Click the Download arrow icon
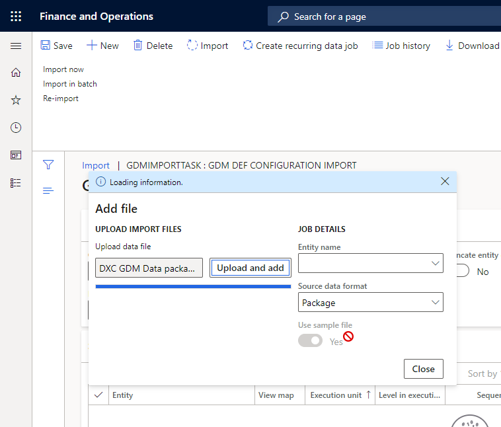501x427 pixels. click(x=449, y=45)
